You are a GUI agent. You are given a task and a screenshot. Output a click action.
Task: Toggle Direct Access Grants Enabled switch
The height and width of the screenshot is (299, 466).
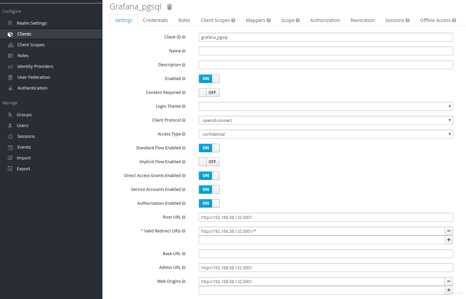209,176
